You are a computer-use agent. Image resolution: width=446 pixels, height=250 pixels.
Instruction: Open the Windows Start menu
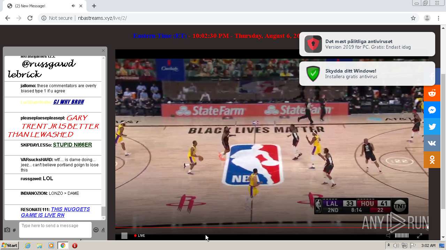[10, 245]
